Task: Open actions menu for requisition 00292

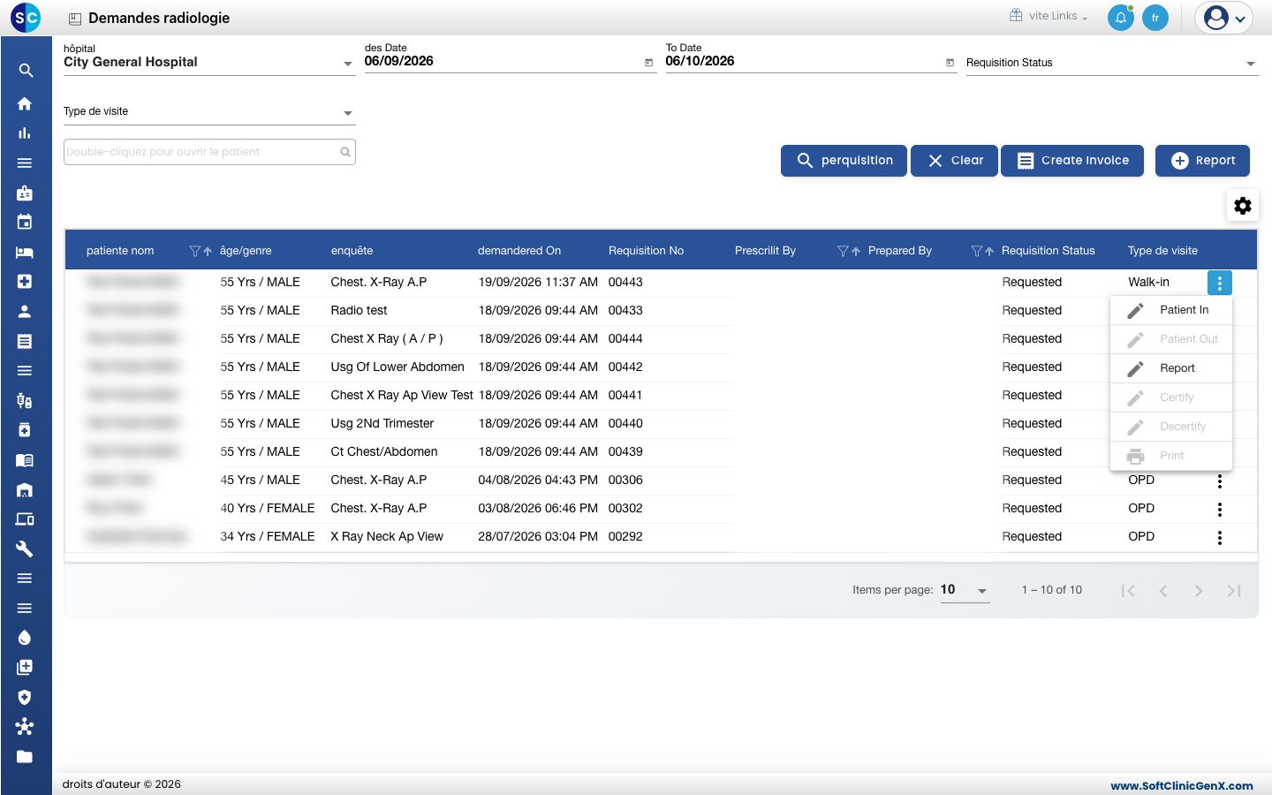Action: (1220, 538)
